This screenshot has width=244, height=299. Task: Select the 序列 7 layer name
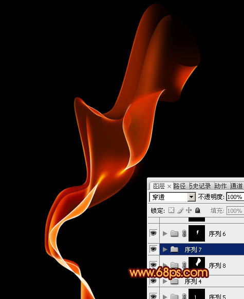[x=193, y=249]
